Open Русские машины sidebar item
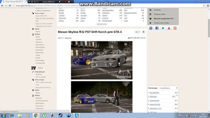 [42, 101]
